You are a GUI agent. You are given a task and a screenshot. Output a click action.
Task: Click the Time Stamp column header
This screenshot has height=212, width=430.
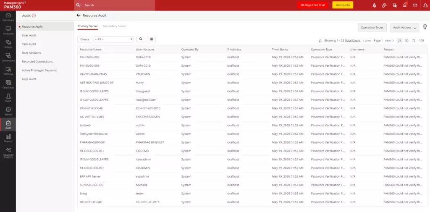tap(280, 50)
